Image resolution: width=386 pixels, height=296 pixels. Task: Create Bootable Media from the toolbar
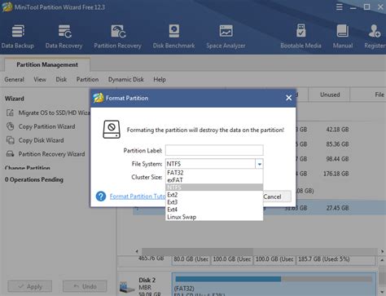(x=300, y=37)
